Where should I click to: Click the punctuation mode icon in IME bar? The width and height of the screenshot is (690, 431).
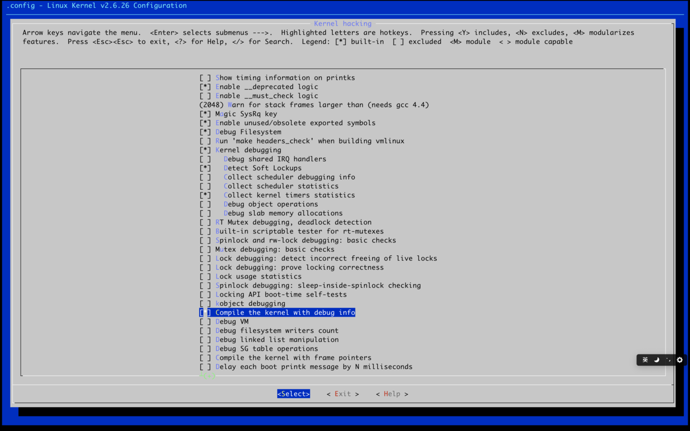pyautogui.click(x=668, y=360)
